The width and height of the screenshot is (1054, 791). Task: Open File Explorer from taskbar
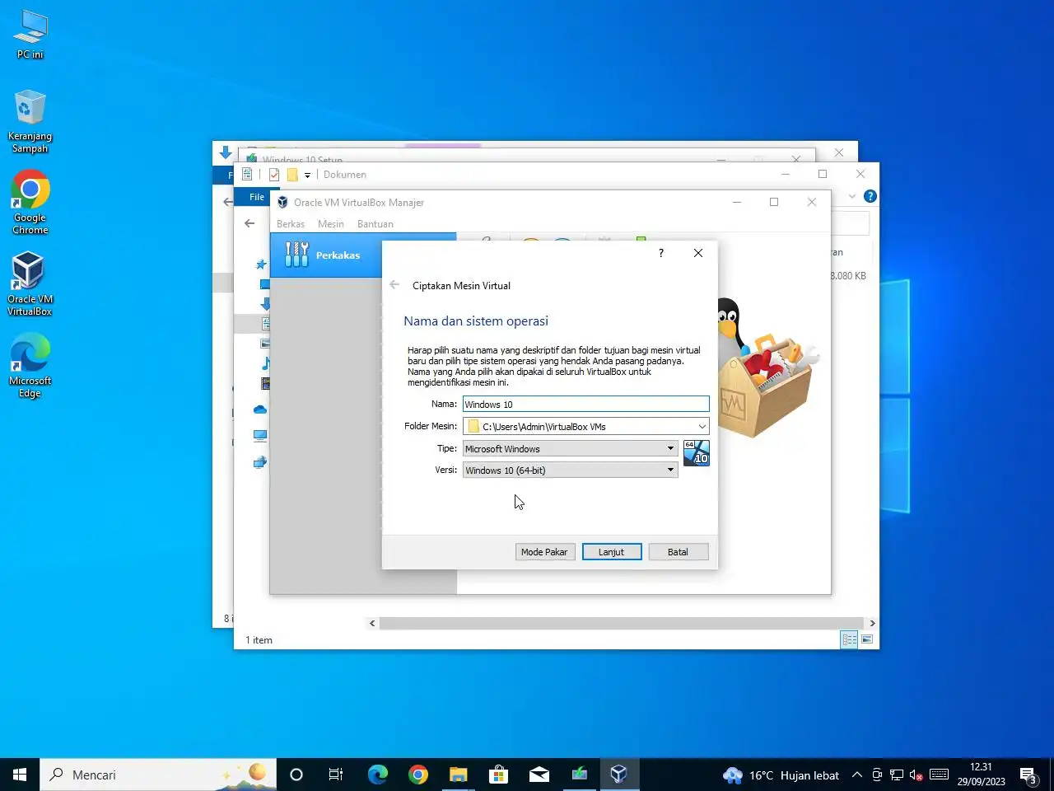click(459, 775)
